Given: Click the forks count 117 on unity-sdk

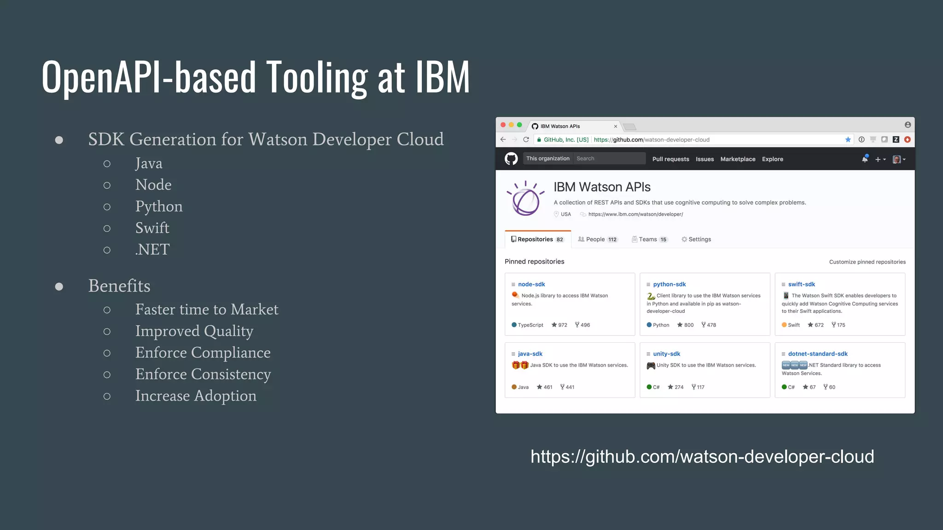Looking at the screenshot, I should click(698, 387).
